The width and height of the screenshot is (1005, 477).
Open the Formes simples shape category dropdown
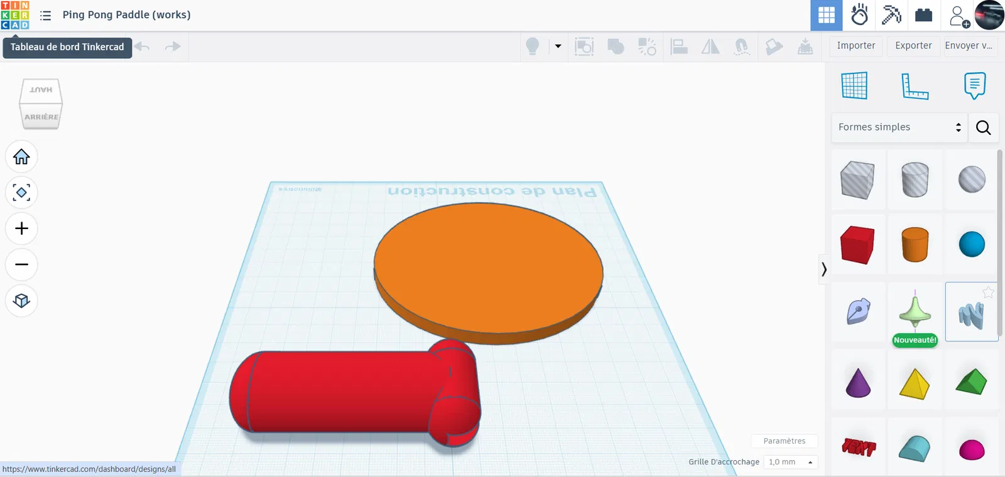point(899,127)
